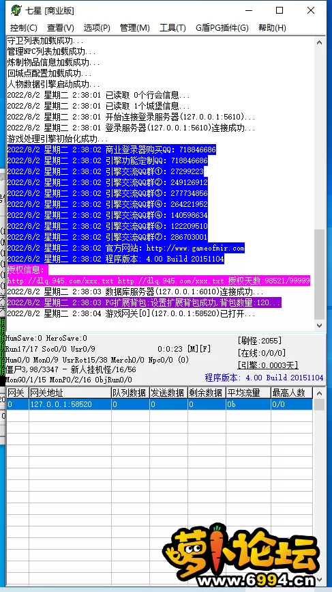The width and height of the screenshot is (332, 592).
Task: Click log pane scrollbar down arrow
Action: [320, 325]
